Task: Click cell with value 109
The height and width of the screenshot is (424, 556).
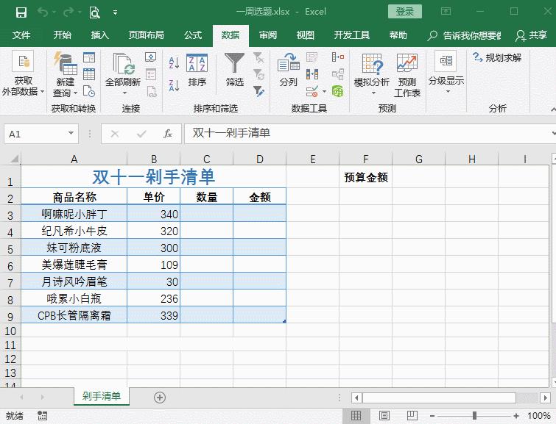Action: coord(153,265)
